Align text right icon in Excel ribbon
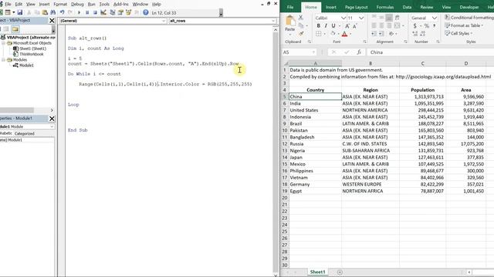This screenshot has height=277, width=494. (x=389, y=25)
